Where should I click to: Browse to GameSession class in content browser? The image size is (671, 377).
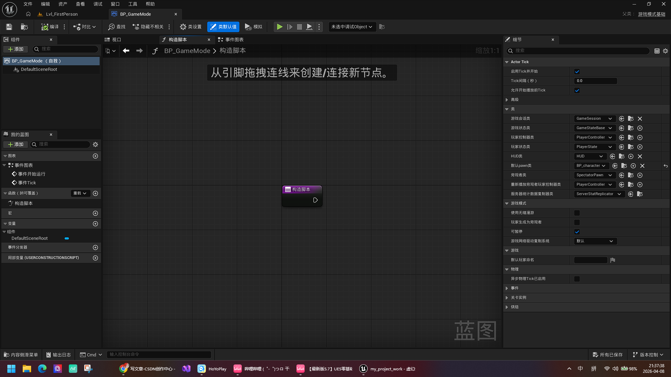[x=631, y=119]
